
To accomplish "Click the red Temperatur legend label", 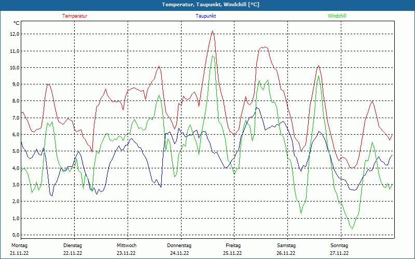I will click(75, 16).
